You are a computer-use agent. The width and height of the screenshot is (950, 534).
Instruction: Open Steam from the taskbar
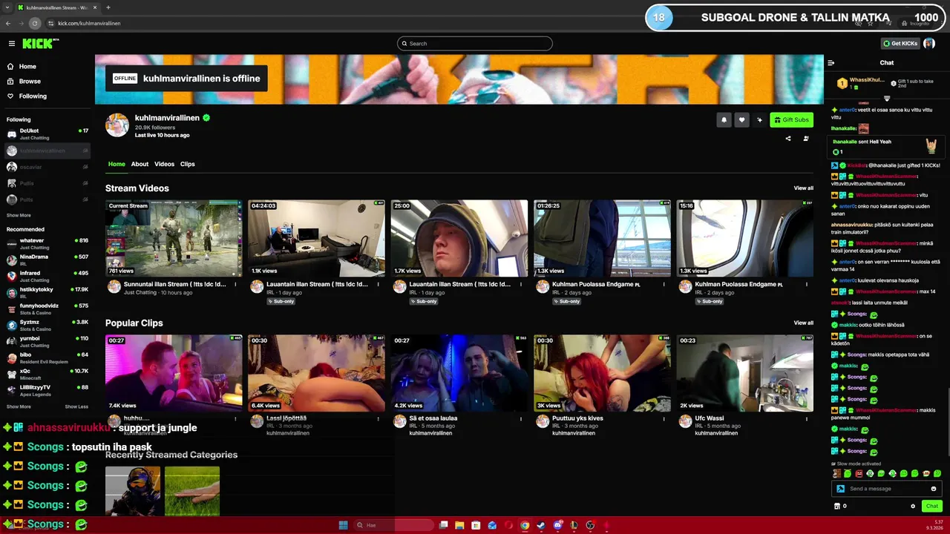541,525
